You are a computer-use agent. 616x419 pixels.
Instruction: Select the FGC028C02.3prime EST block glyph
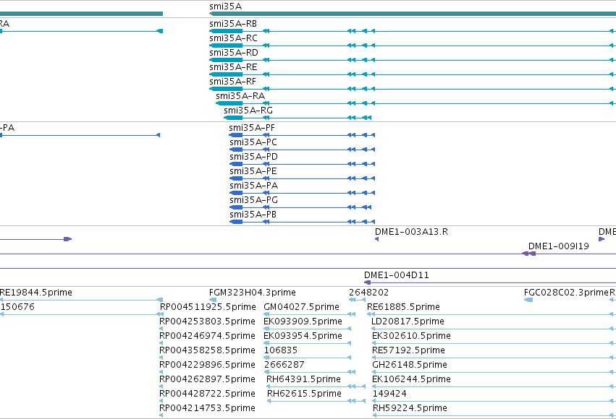pos(528,300)
